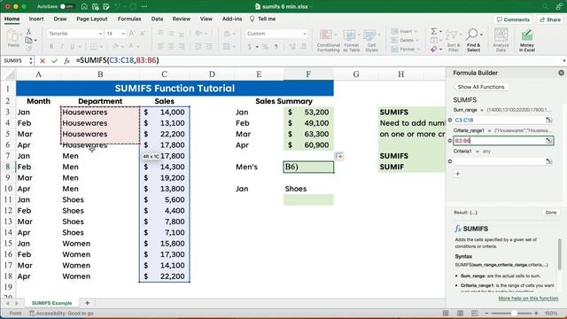Screen dimensions: 567x319
Task: Click the Clear eraser icon
Action: pos(433,50)
